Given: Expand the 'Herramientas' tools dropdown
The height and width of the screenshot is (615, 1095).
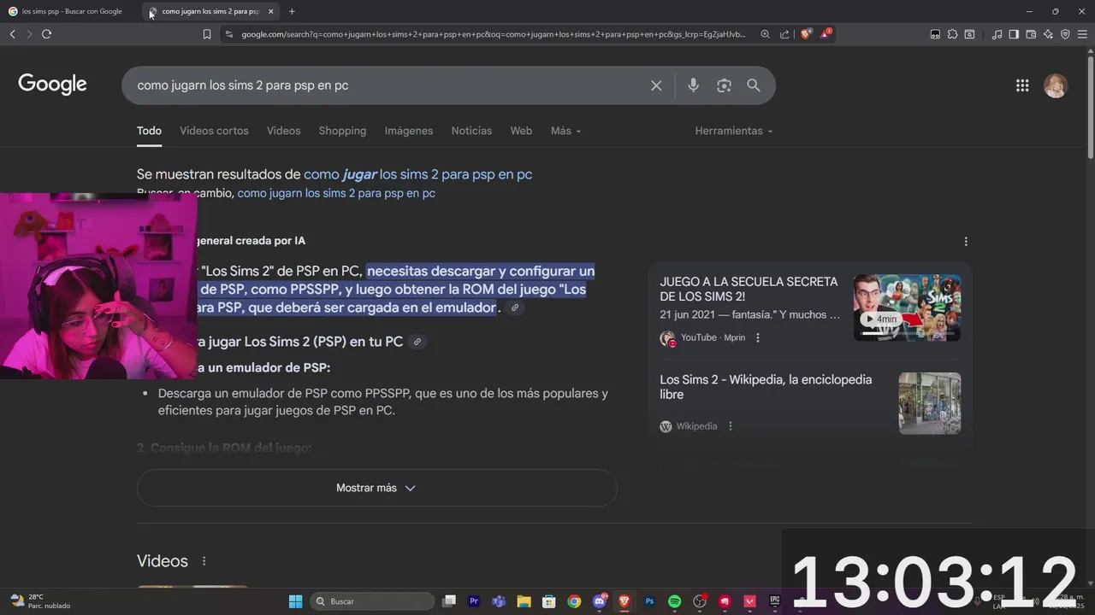Looking at the screenshot, I should tap(734, 131).
